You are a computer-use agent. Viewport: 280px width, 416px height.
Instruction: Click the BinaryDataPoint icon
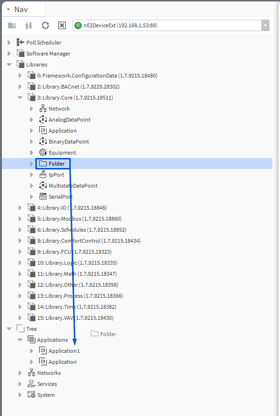43,141
